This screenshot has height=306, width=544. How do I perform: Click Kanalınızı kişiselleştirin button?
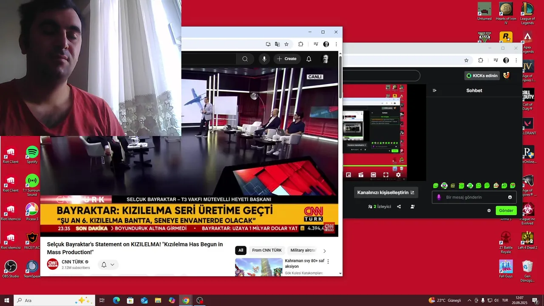(386, 193)
